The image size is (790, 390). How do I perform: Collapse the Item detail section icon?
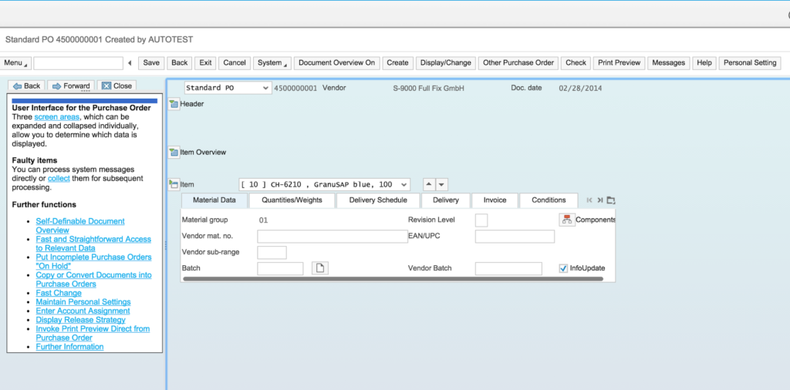point(174,184)
